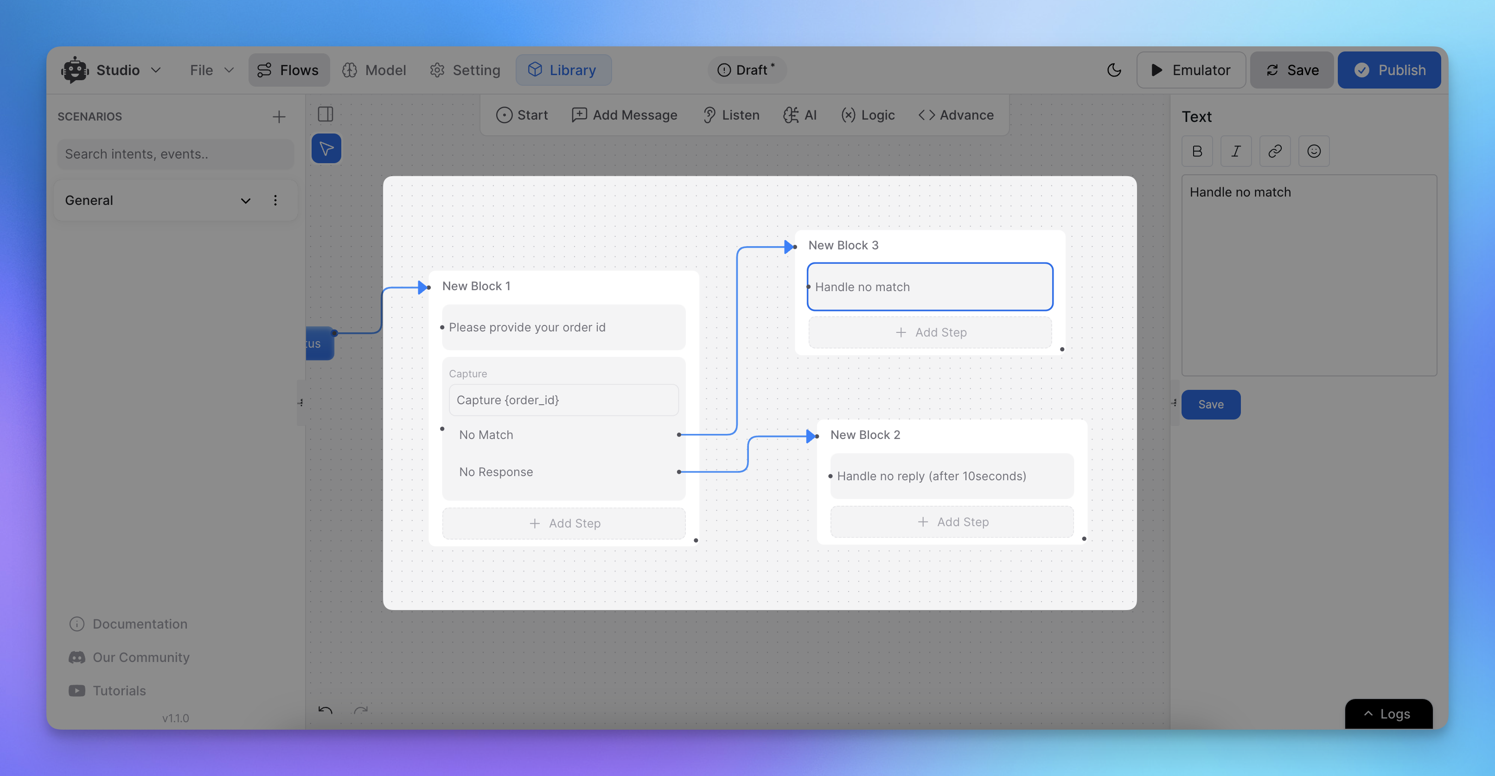Select the No Match row
Screen dimensions: 1495x776
click(x=563, y=435)
